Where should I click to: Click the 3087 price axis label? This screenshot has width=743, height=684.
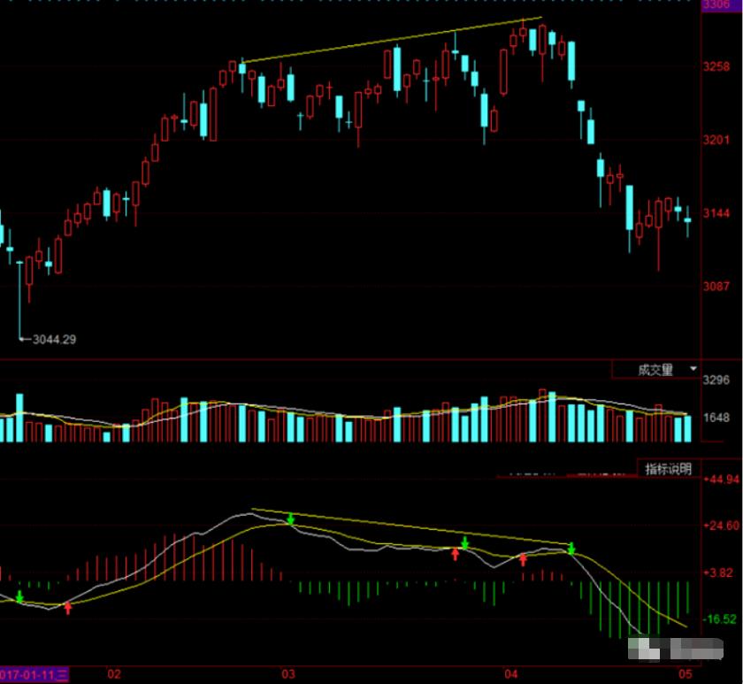716,287
